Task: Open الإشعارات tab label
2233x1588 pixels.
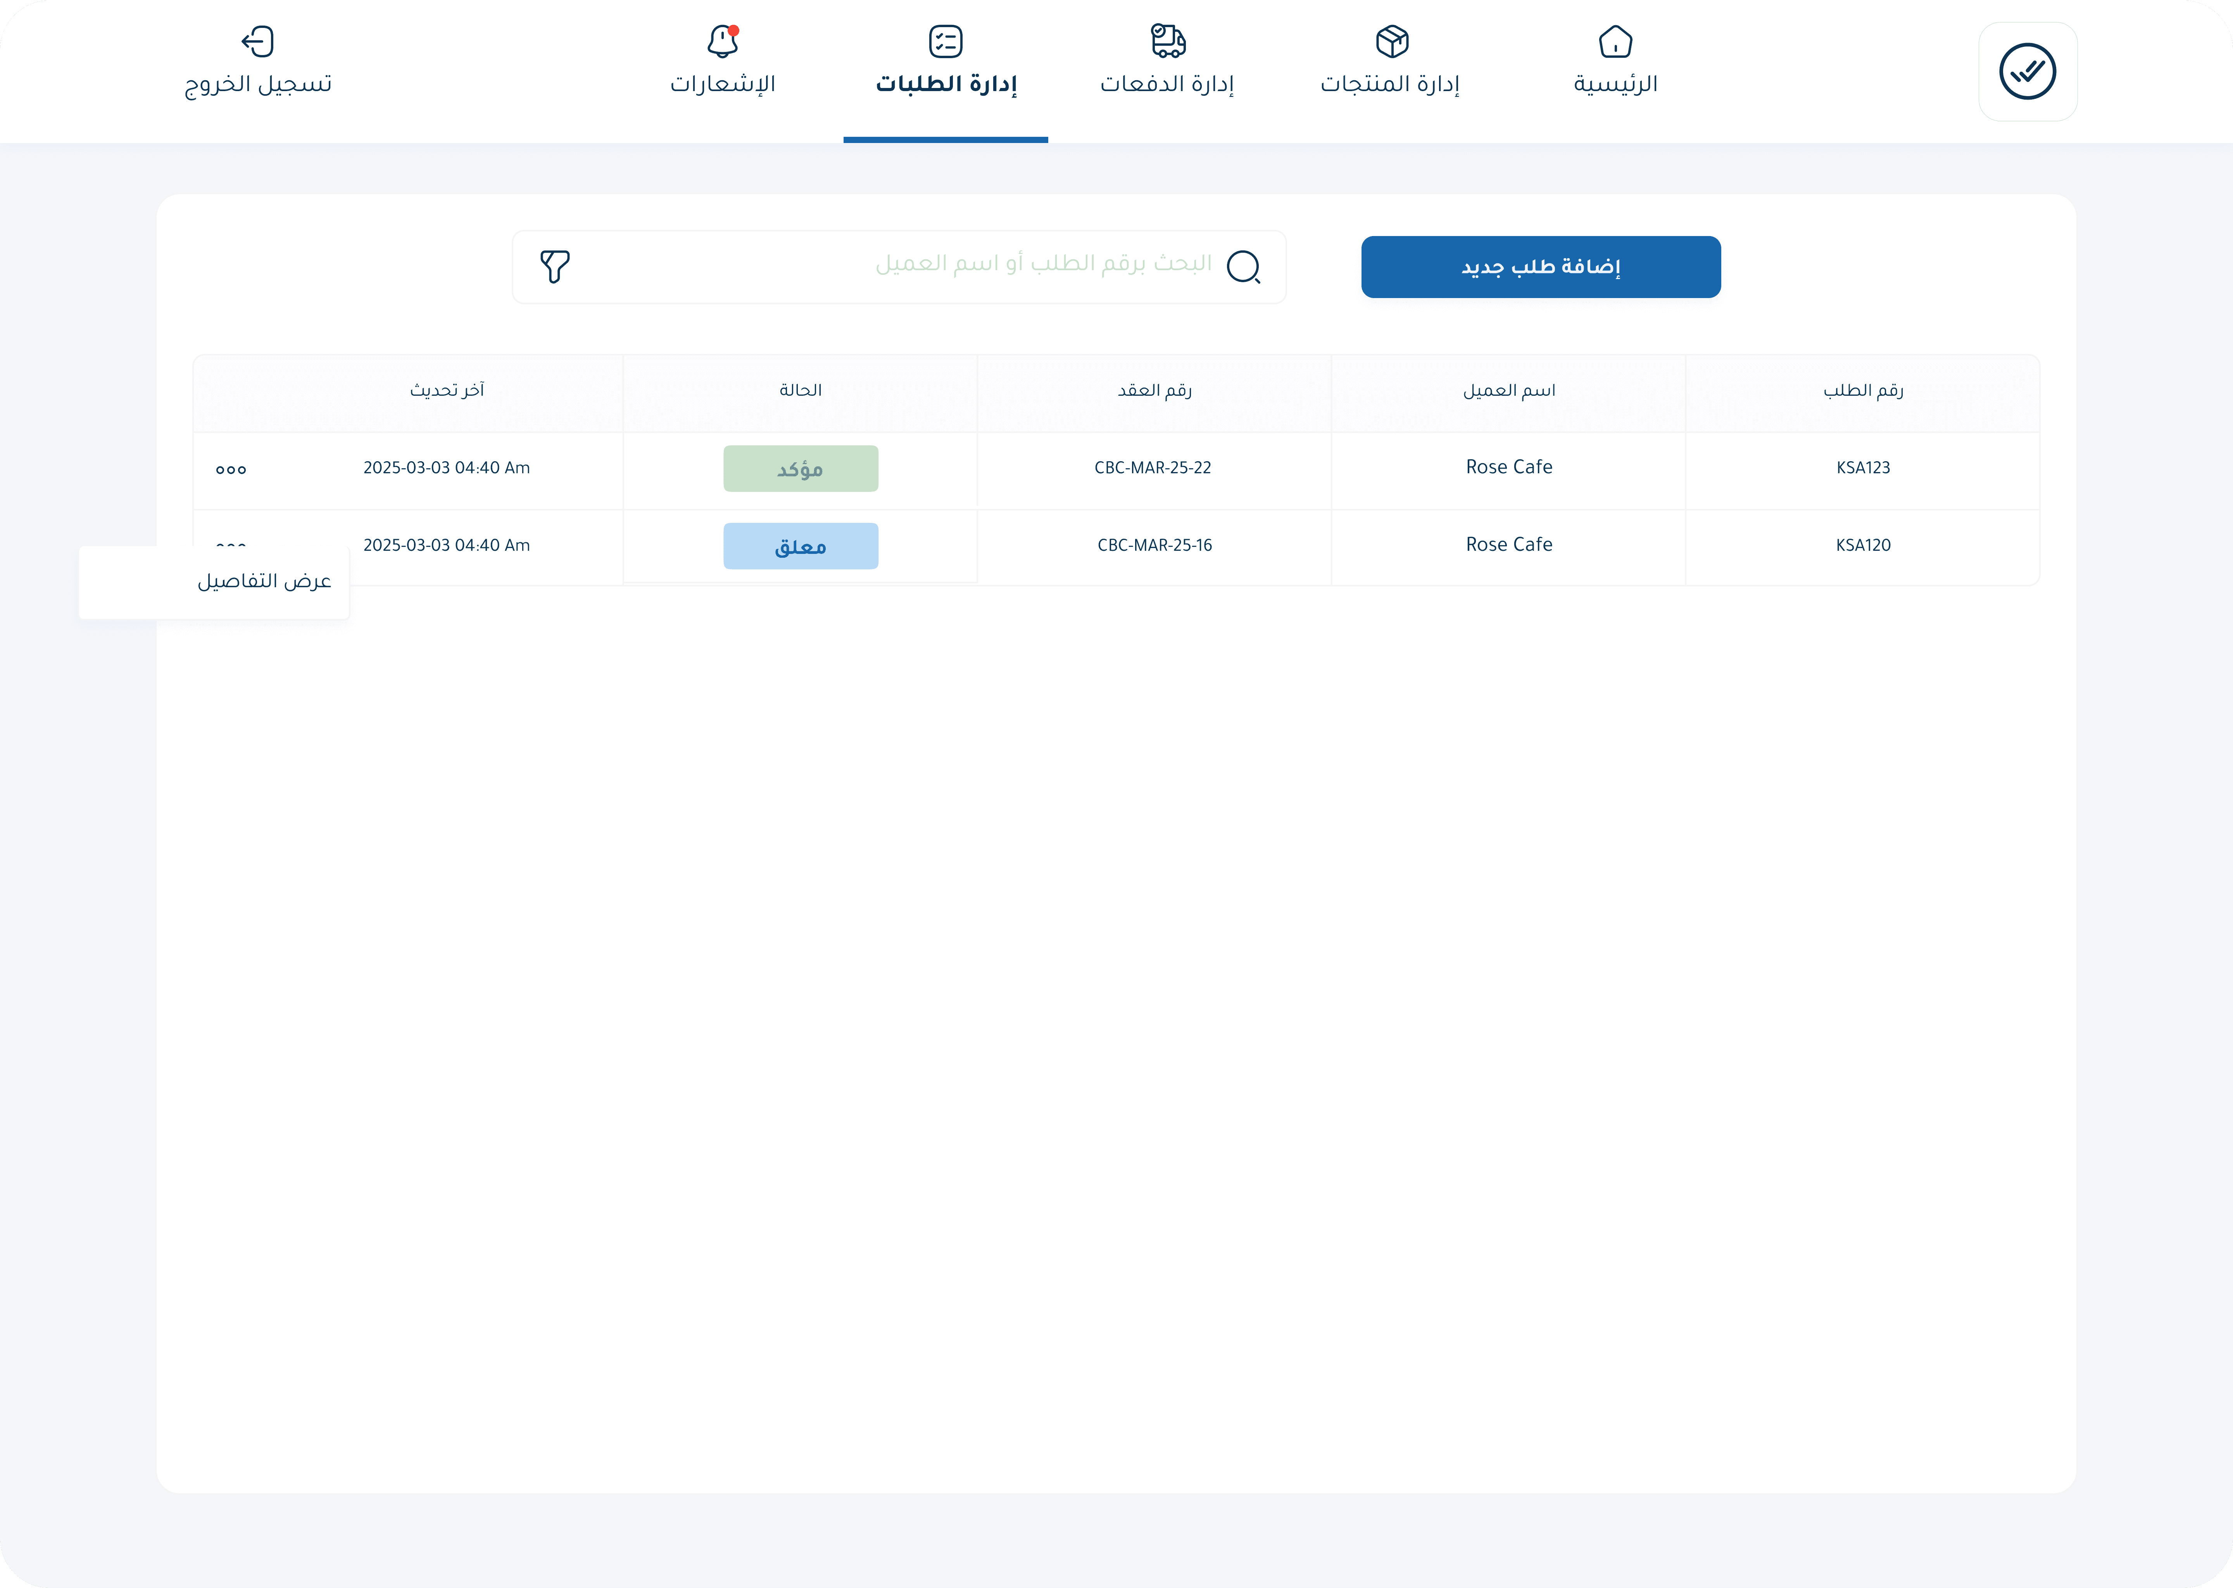Action: click(722, 84)
